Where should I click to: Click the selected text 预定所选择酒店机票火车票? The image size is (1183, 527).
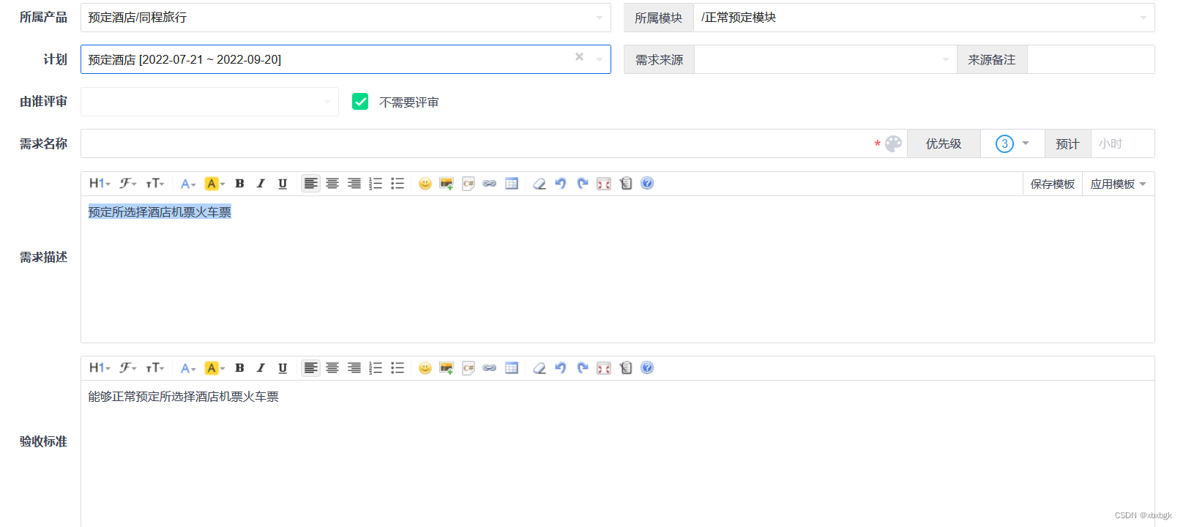pyautogui.click(x=160, y=212)
